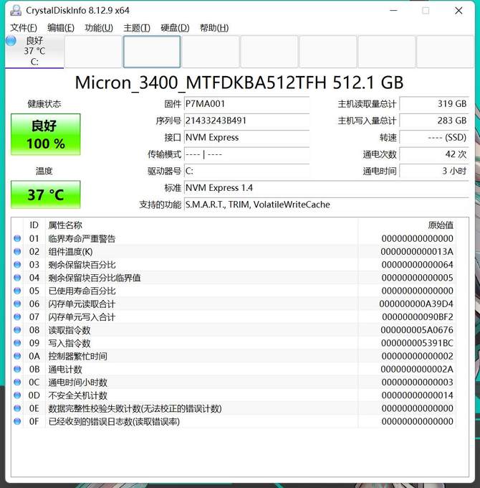
Task: Close the CrystalDiskInfo window
Action: pyautogui.click(x=459, y=11)
